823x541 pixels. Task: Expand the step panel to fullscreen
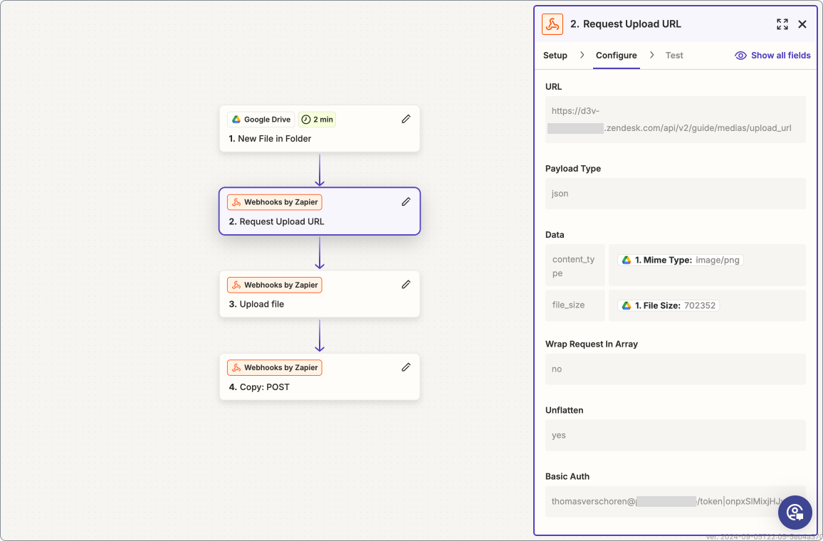tap(782, 24)
